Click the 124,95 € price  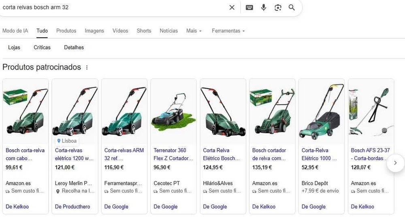(213, 167)
